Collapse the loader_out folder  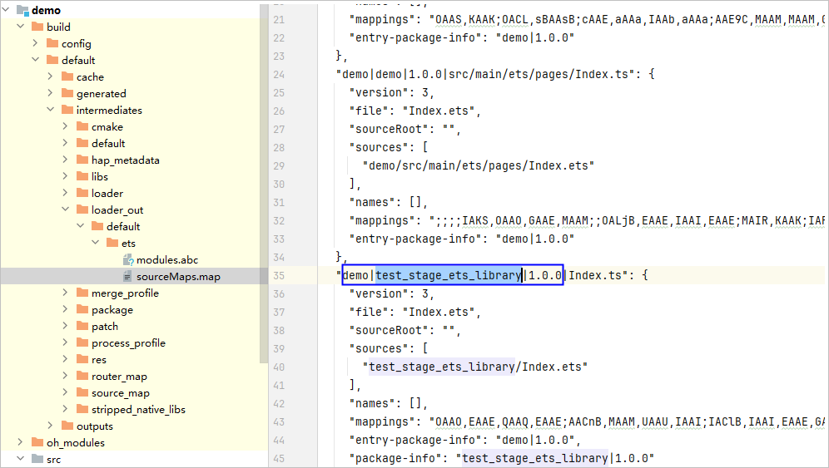click(x=65, y=210)
